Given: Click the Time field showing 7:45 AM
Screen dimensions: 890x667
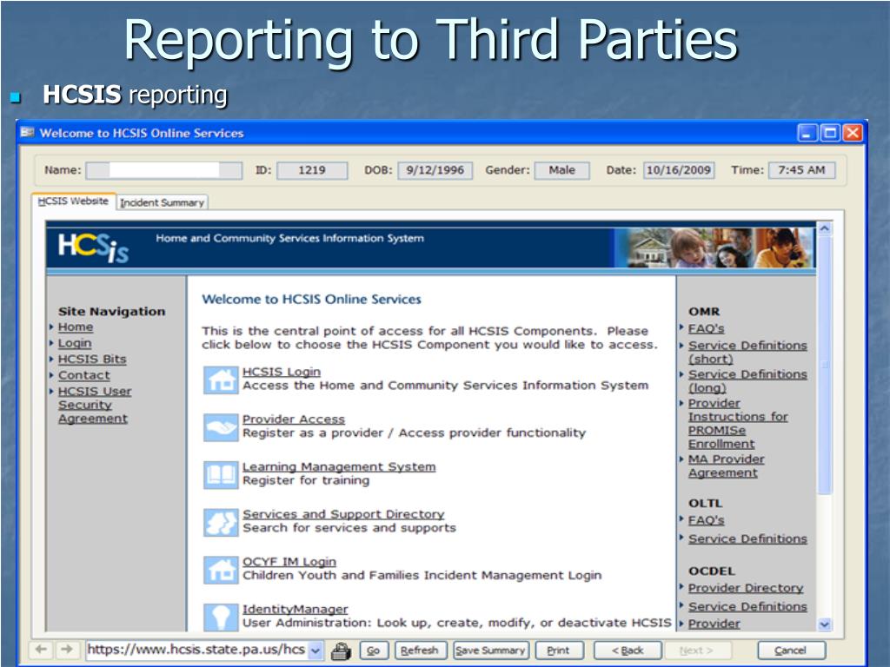Looking at the screenshot, I should click(x=802, y=170).
